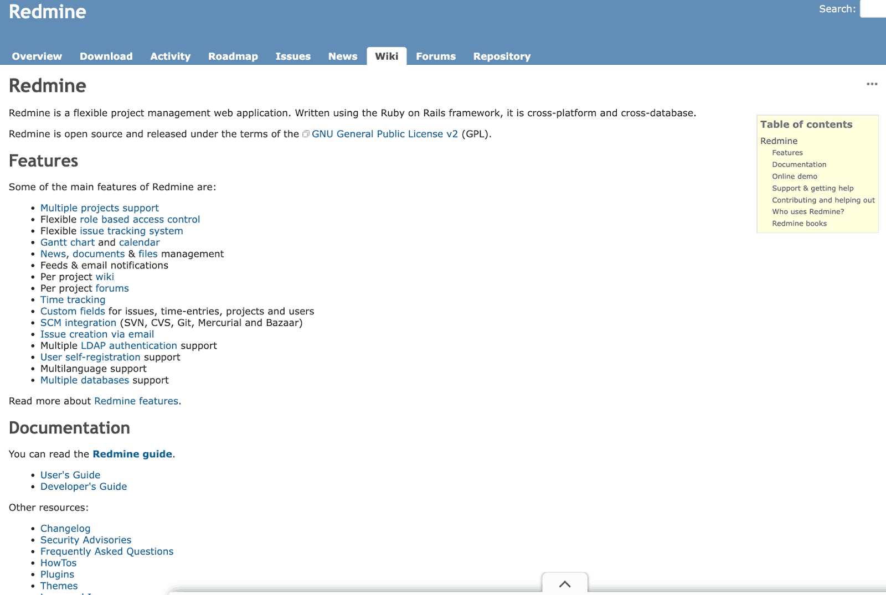Select the Download tab
The image size is (886, 595).
pyautogui.click(x=106, y=56)
